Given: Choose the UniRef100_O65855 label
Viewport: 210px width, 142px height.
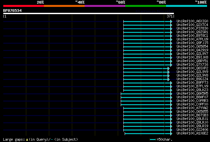Looking at the screenshot, I should [x=192, y=112].
